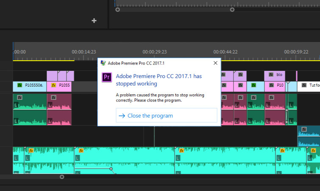Select the pink P10S5 video clip
The height and width of the screenshot is (191, 320).
pos(59,87)
